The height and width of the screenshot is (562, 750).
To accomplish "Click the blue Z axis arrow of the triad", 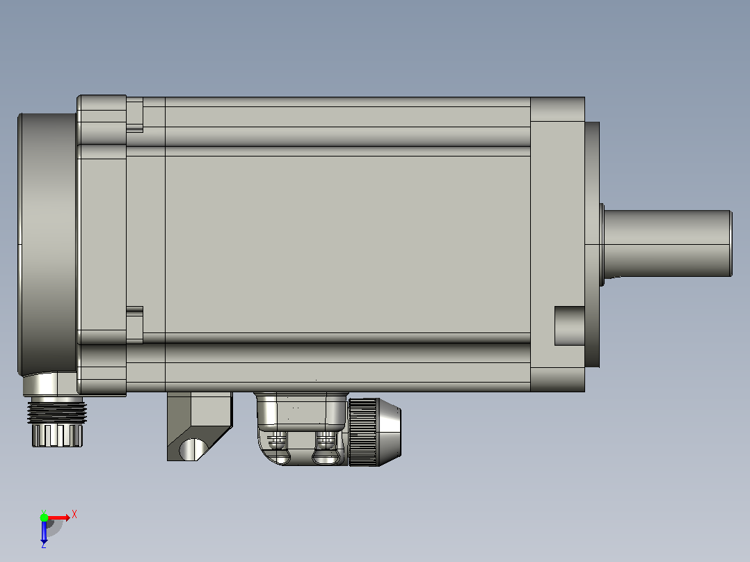I will [x=44, y=532].
